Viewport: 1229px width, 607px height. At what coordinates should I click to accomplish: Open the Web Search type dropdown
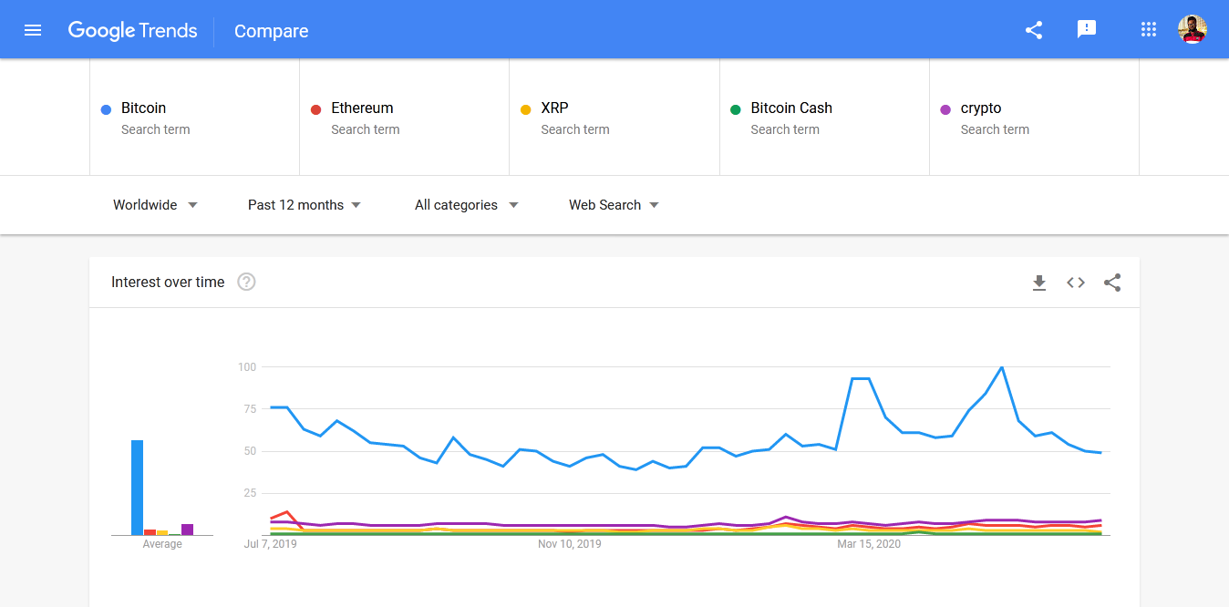coord(614,205)
